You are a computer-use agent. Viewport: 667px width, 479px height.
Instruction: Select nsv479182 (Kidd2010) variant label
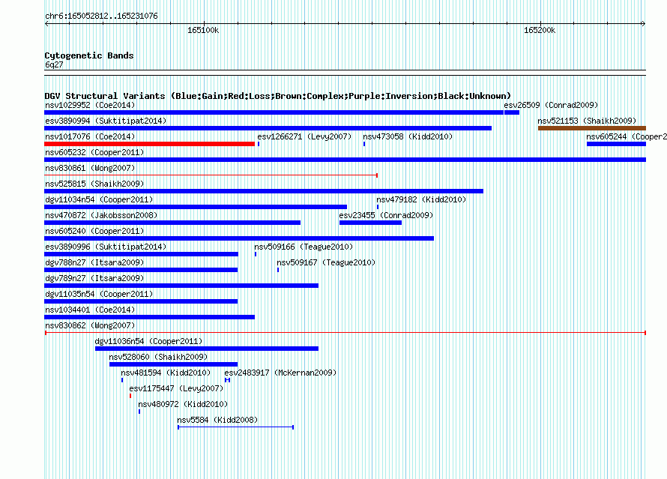click(x=421, y=199)
